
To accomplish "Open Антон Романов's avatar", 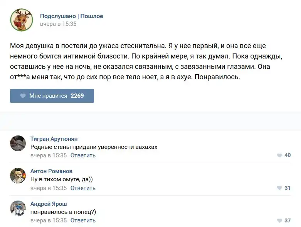I will (x=18, y=175).
